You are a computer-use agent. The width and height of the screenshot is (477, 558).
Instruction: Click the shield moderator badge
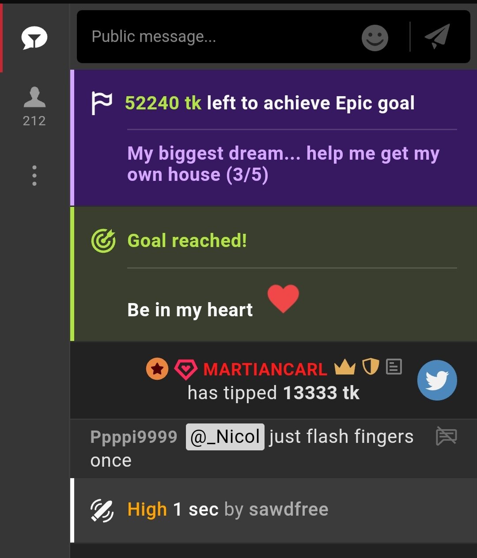point(371,367)
